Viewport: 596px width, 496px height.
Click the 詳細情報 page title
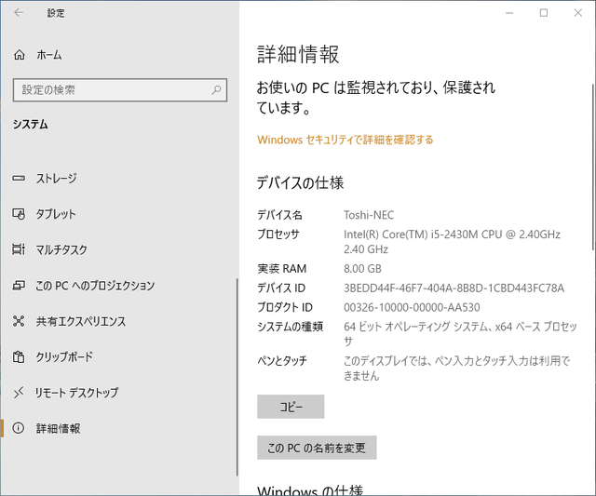pos(298,54)
